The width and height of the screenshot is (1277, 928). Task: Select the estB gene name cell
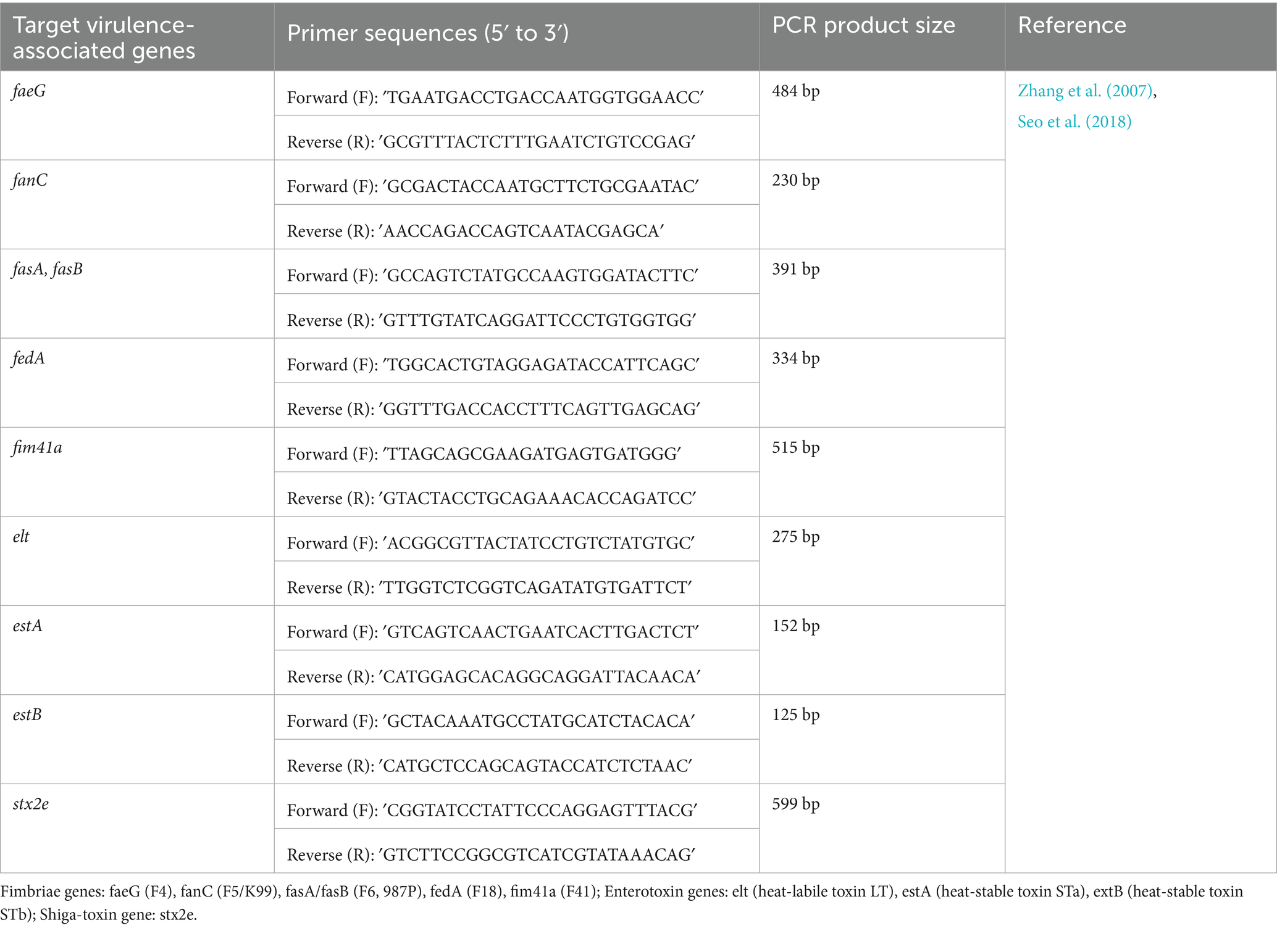[x=27, y=715]
